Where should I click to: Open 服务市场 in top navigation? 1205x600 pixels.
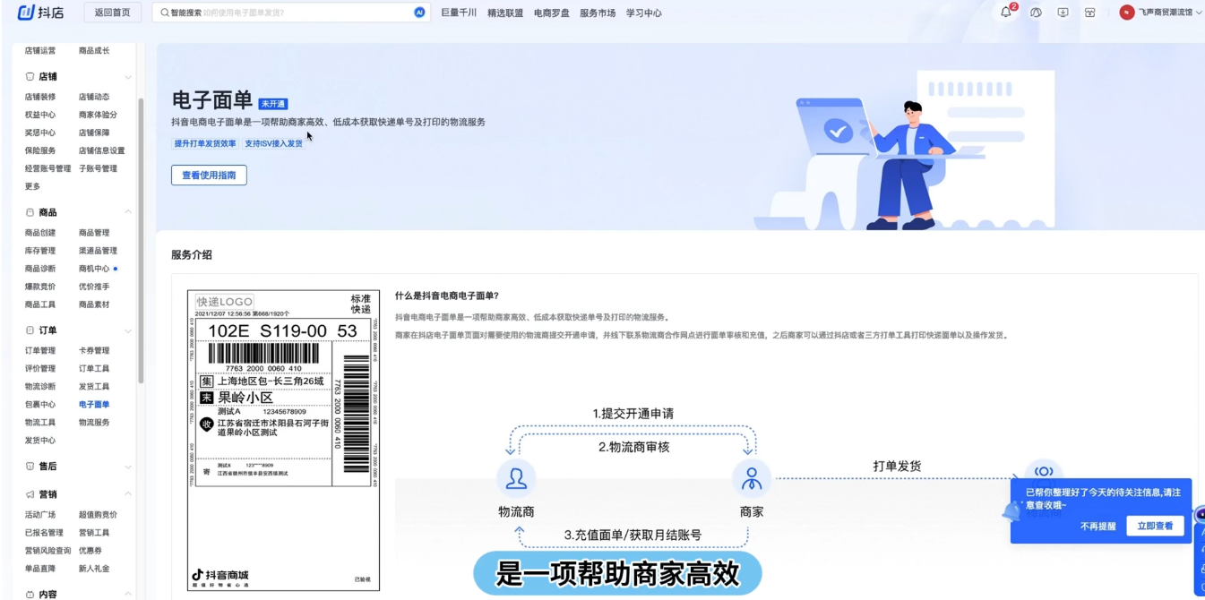pos(598,13)
